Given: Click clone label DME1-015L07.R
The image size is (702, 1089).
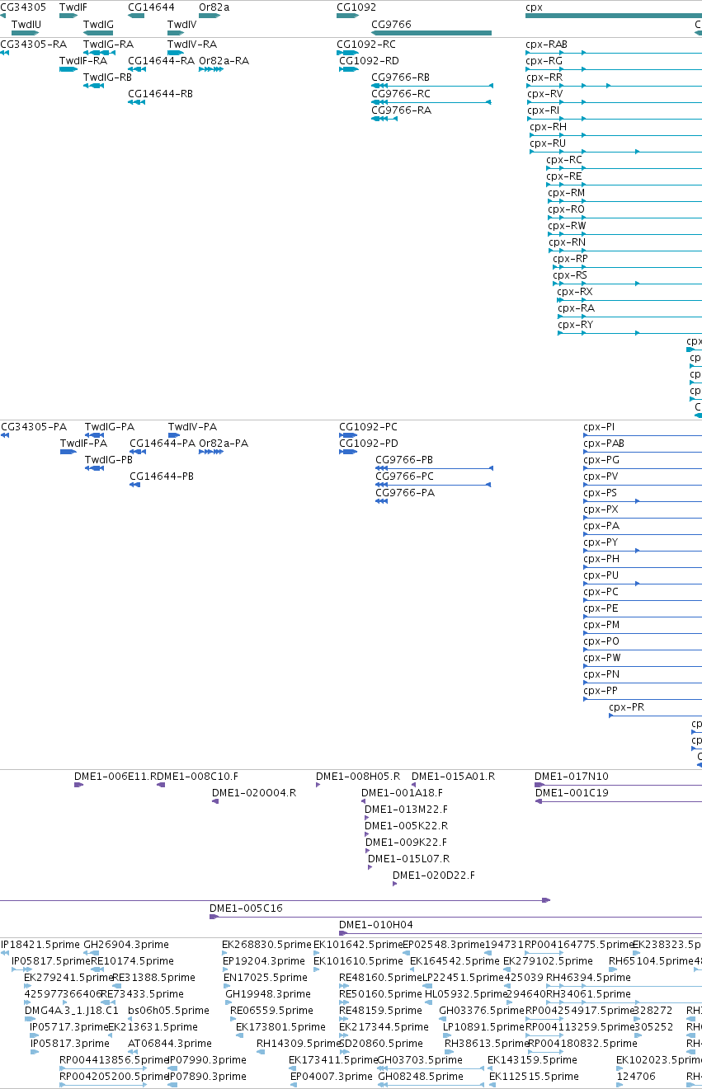Looking at the screenshot, I should (409, 859).
